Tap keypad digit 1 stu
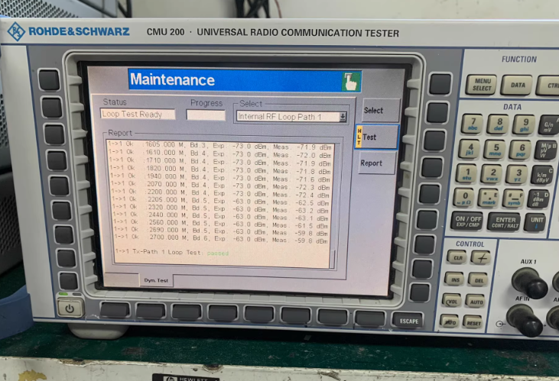 466,173
